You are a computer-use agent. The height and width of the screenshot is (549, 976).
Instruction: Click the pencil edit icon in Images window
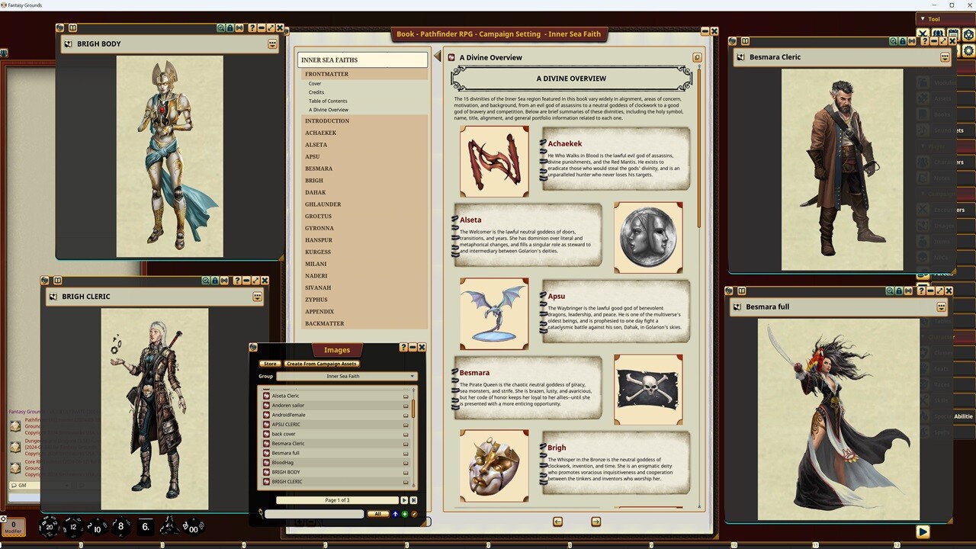click(415, 514)
